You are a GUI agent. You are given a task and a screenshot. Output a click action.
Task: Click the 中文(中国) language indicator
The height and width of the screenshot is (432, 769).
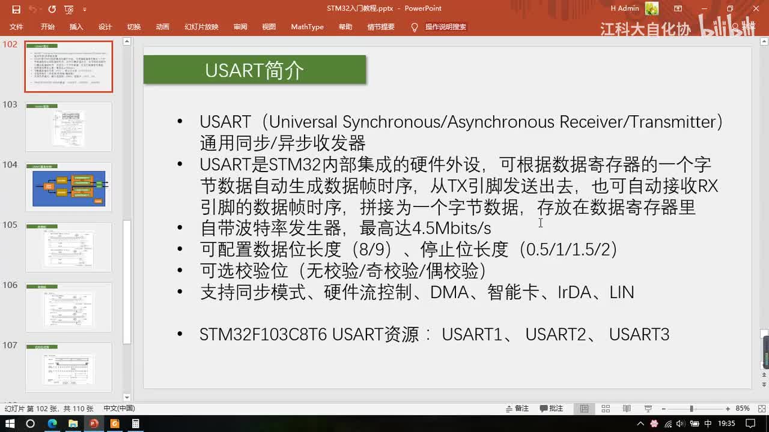click(x=119, y=409)
